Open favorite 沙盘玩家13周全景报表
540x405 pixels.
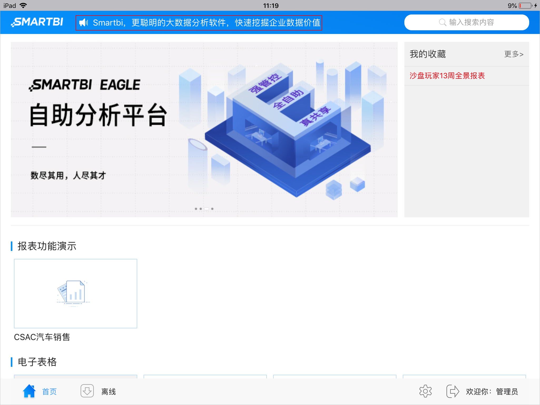click(x=447, y=76)
